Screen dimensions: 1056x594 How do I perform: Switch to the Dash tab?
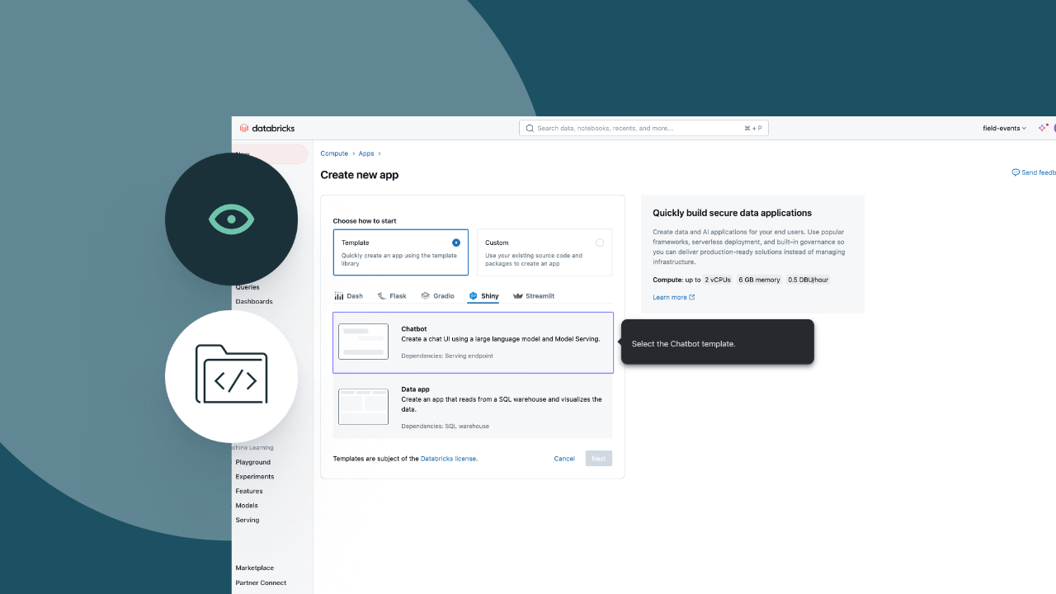349,295
